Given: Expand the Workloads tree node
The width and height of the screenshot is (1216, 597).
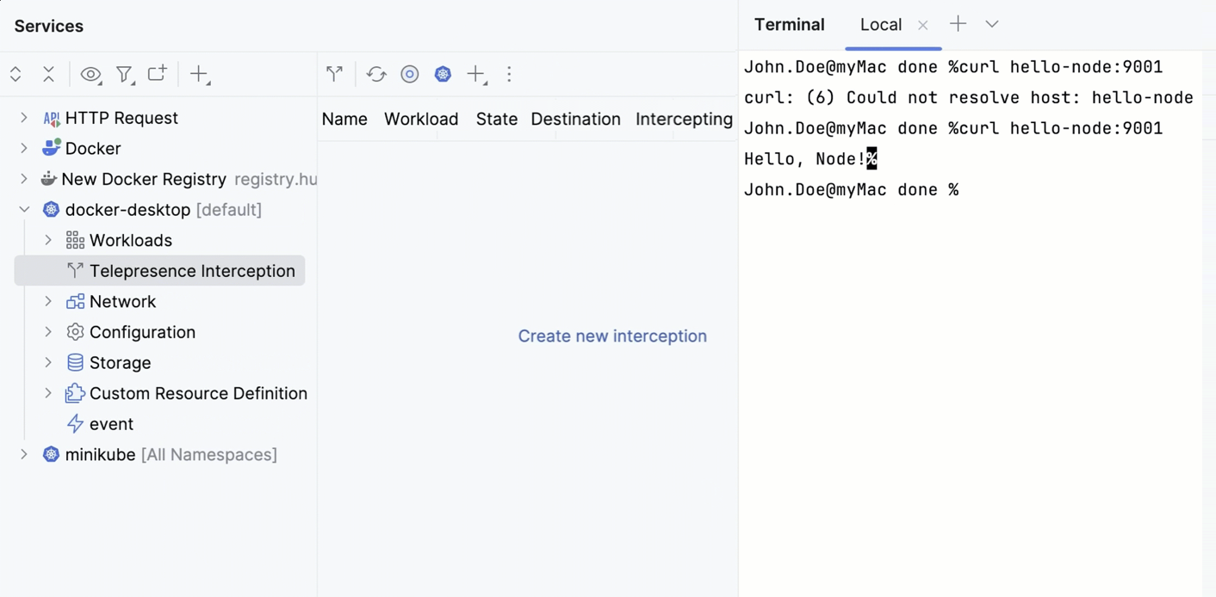Looking at the screenshot, I should [x=49, y=240].
